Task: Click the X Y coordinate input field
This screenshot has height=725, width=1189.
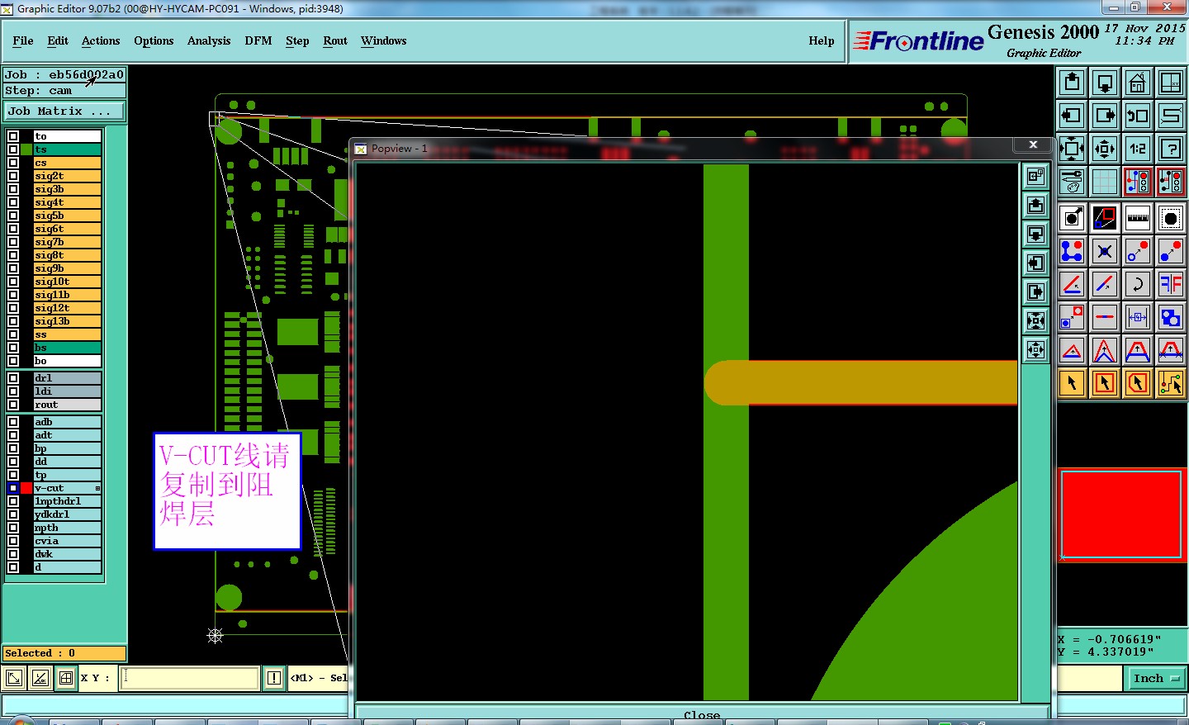Action: point(191,679)
